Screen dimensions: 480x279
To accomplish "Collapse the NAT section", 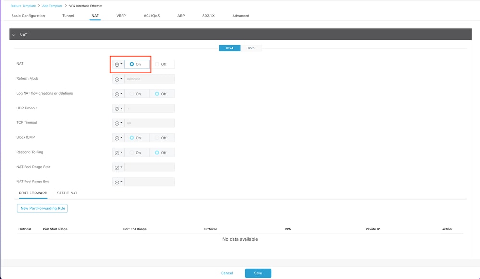I will pyautogui.click(x=14, y=35).
